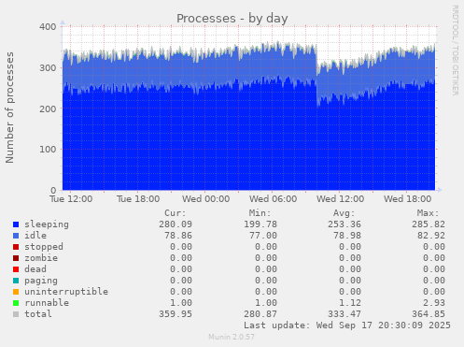Image resolution: width=464 pixels, height=347 pixels.
Task: Click the sleeping legend color swatch
Action: (x=16, y=224)
